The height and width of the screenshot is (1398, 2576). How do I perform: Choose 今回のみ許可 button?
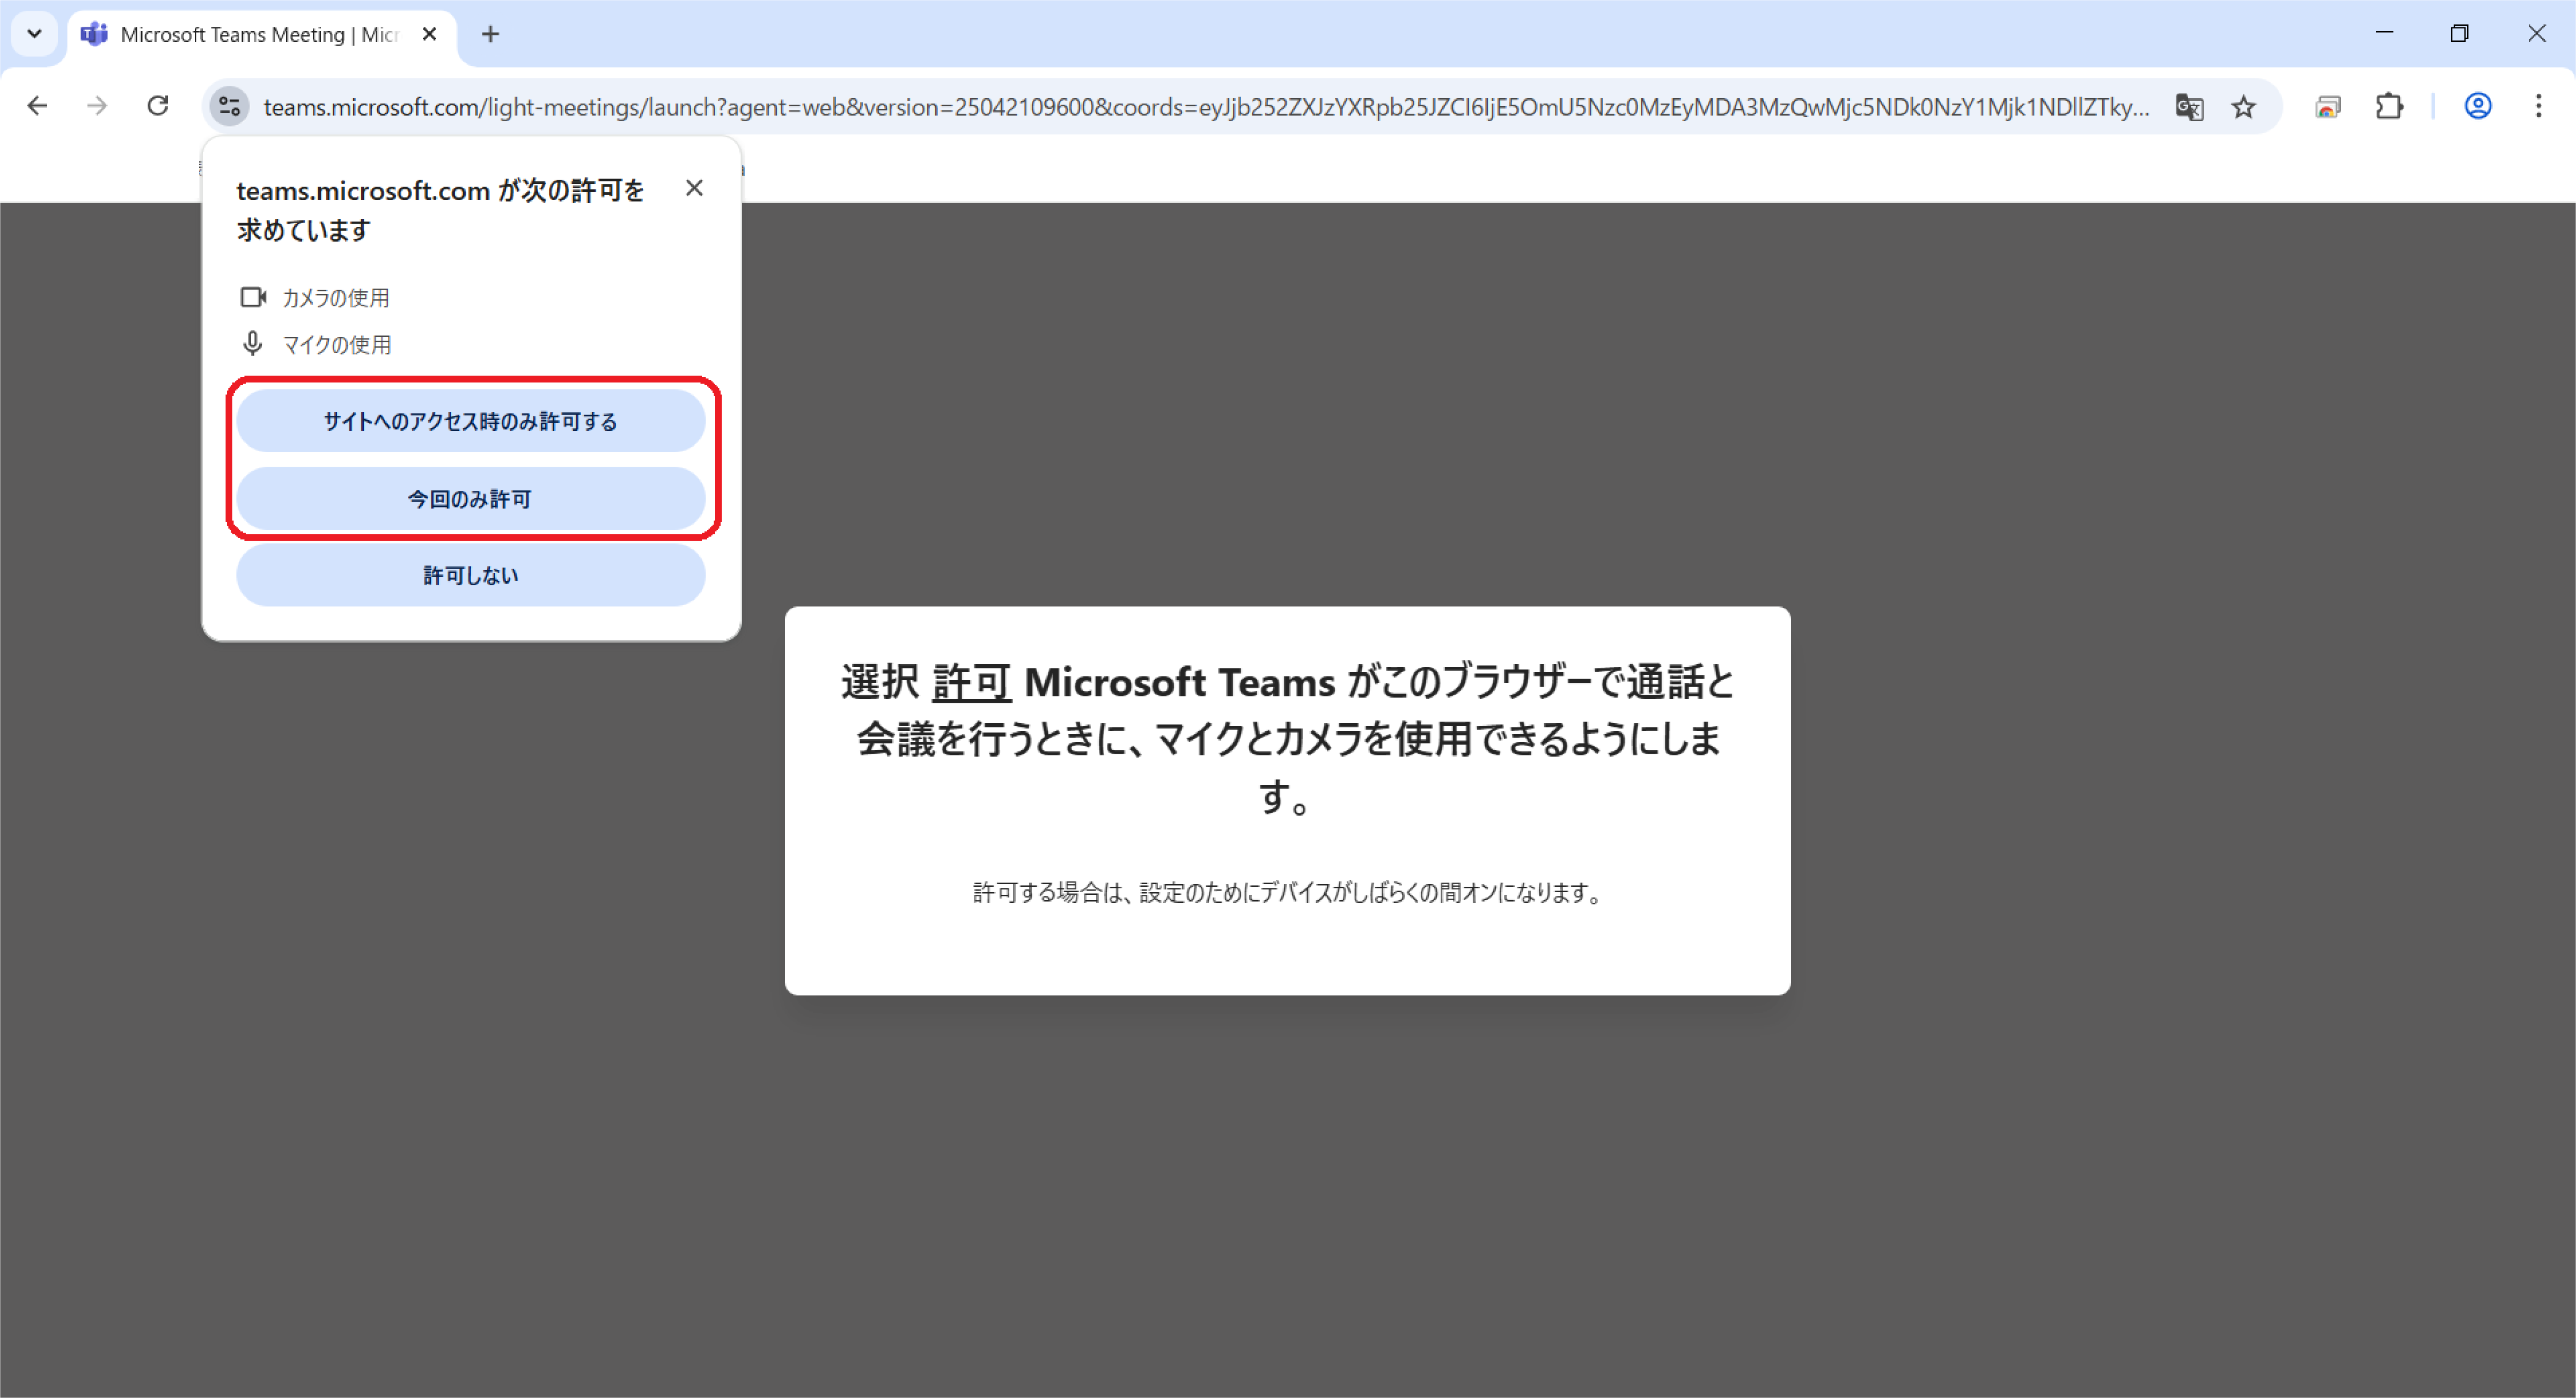tap(471, 498)
